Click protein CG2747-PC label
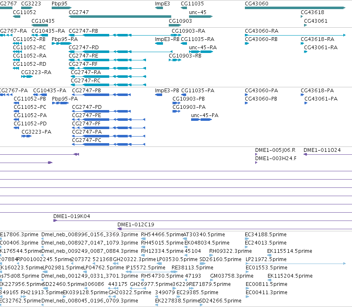This screenshot has width=352, height=307. (86, 140)
